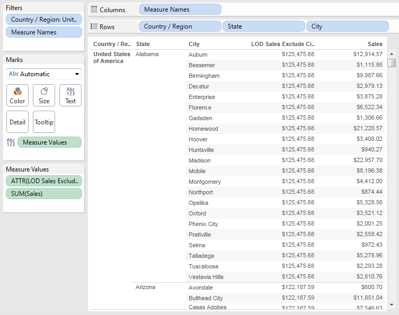Click the $940.27 Sales value
The width and height of the screenshot is (399, 315).
372,149
